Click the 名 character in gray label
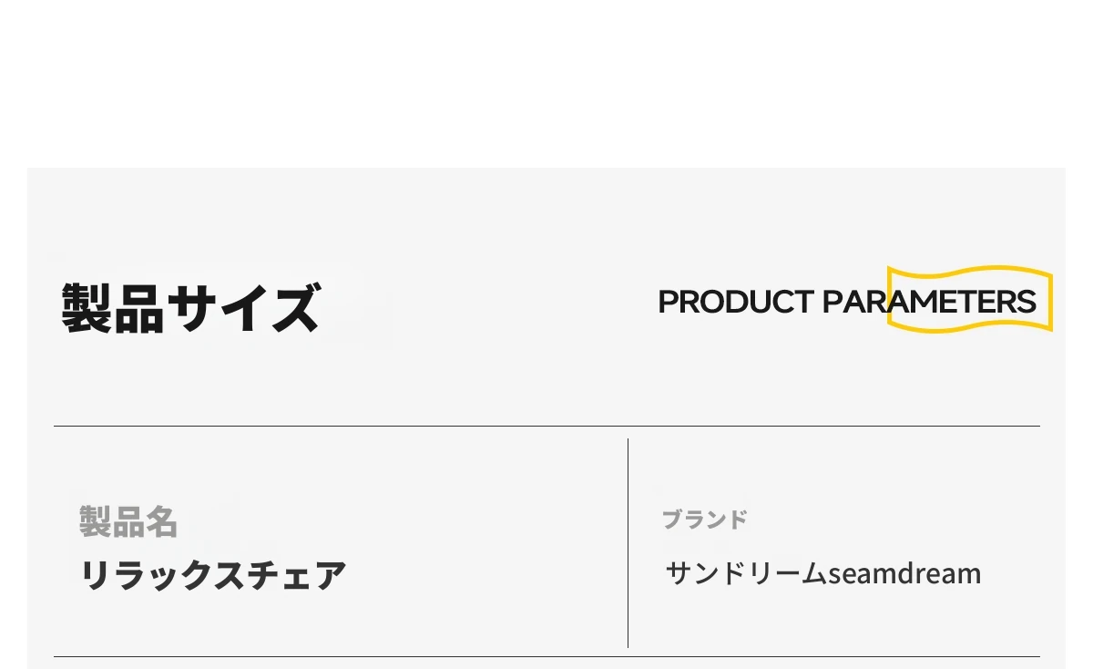 [x=161, y=521]
